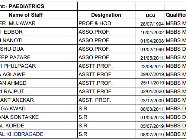Click the DUA staff name cell

click(x=39, y=49)
